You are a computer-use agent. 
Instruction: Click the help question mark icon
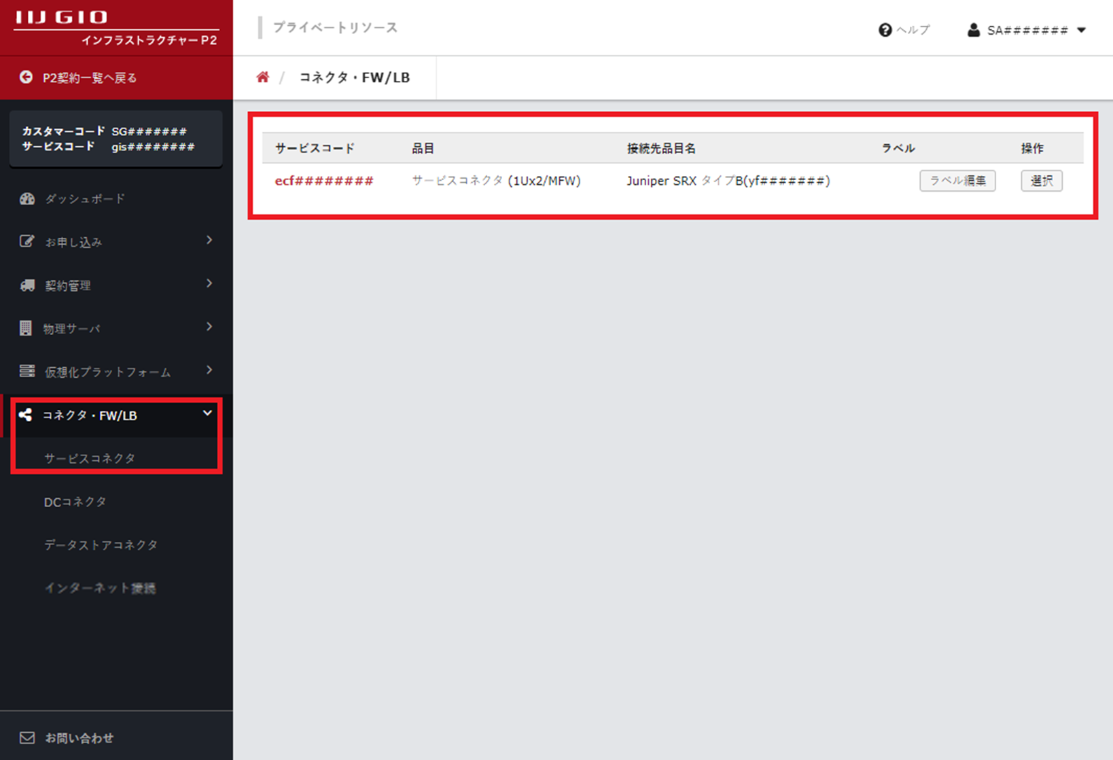coord(885,30)
